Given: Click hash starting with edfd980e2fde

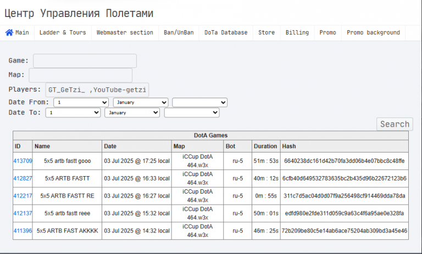Looking at the screenshot, I should point(344,213).
